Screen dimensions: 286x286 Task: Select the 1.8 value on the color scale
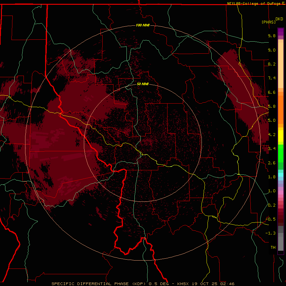tap(272, 177)
